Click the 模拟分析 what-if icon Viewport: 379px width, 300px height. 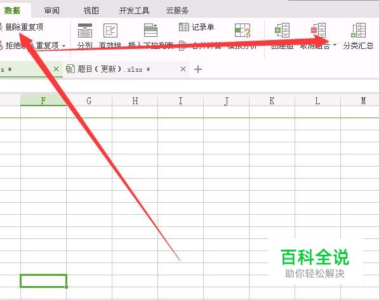[x=243, y=31]
